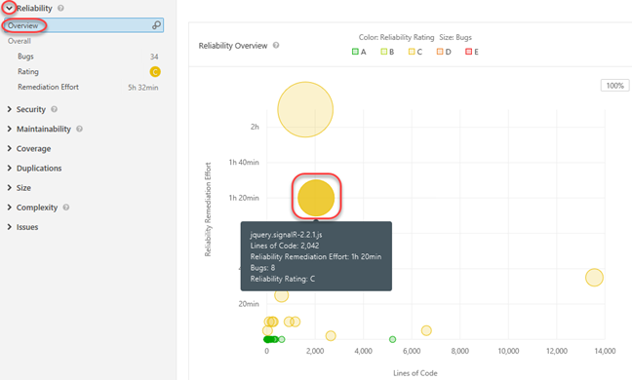
Task: Click the largest pale yellow bubble
Action: pyautogui.click(x=305, y=109)
